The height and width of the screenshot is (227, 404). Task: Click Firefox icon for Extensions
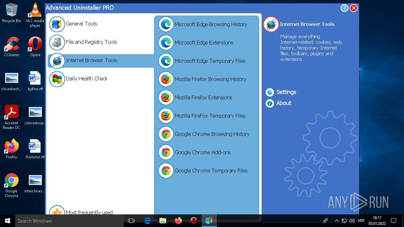tap(166, 97)
